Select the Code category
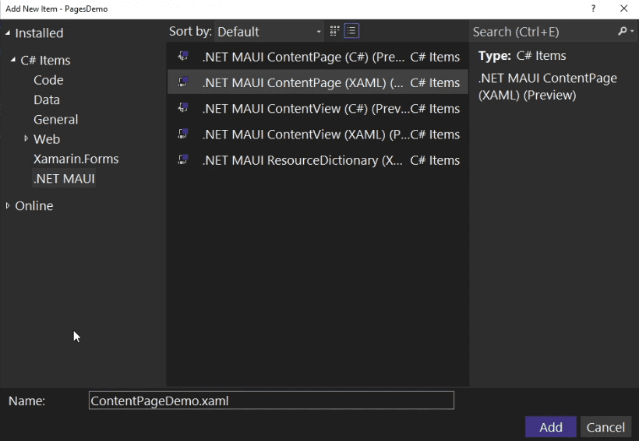 point(48,80)
